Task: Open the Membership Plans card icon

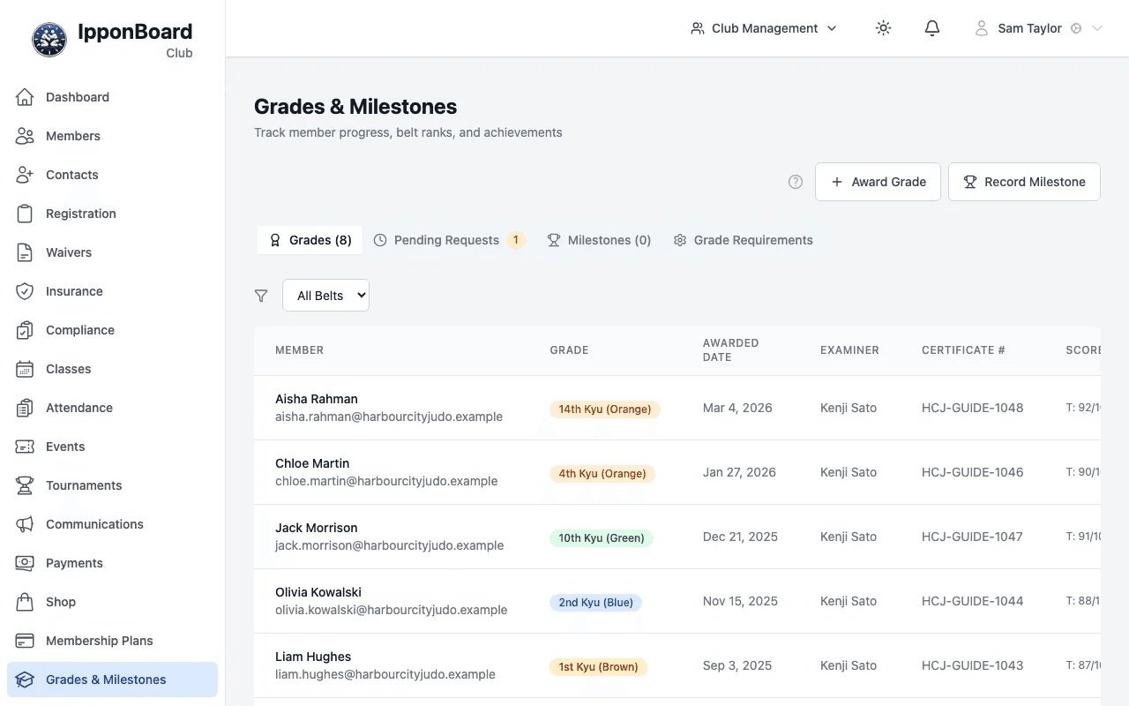Action: pyautogui.click(x=25, y=641)
